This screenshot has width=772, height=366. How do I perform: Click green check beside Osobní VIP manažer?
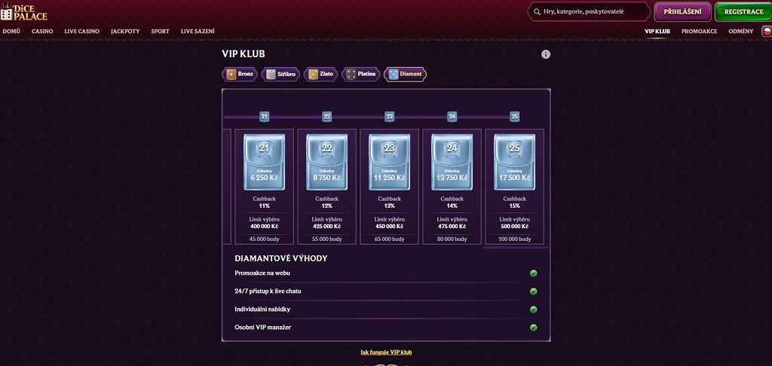533,328
